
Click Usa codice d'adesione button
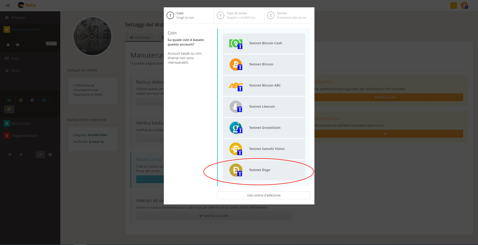[263, 195]
